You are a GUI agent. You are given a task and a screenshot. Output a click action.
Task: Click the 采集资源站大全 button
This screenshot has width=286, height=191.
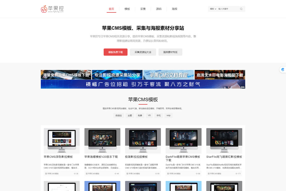coord(143,52)
